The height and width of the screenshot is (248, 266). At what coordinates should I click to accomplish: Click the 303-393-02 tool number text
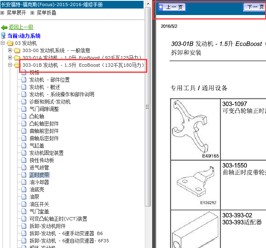(x=237, y=215)
